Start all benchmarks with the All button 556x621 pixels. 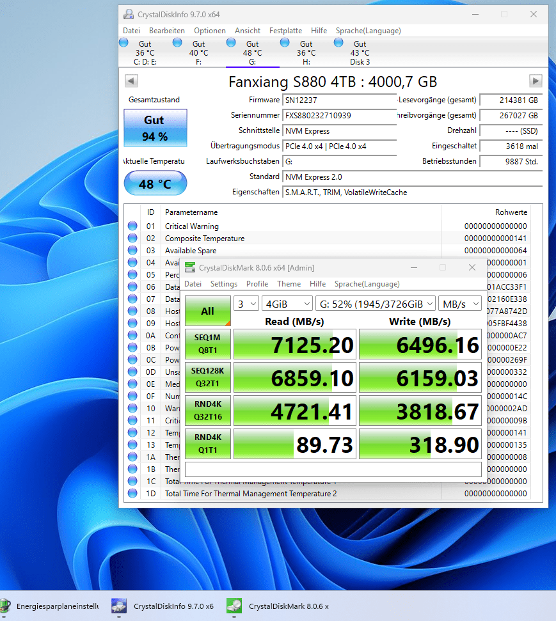pos(208,311)
